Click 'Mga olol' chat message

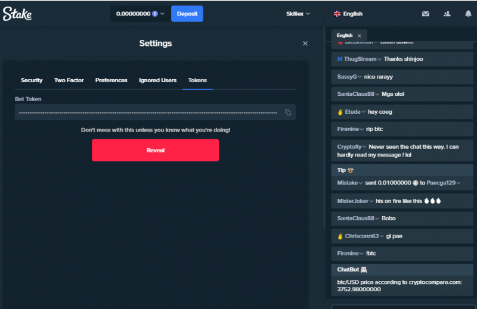tap(393, 94)
